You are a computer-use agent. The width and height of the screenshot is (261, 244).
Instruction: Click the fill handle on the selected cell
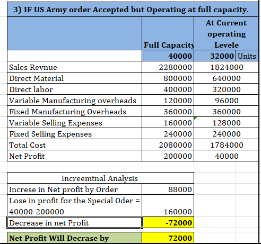click(142, 228)
